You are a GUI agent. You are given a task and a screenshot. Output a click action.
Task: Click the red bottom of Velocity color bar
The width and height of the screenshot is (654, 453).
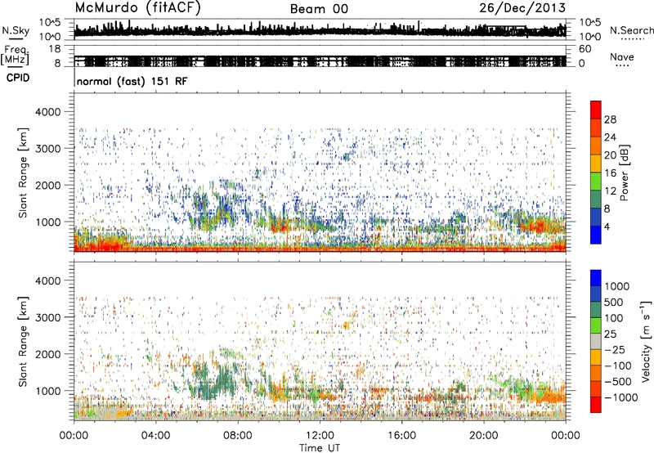click(596, 405)
